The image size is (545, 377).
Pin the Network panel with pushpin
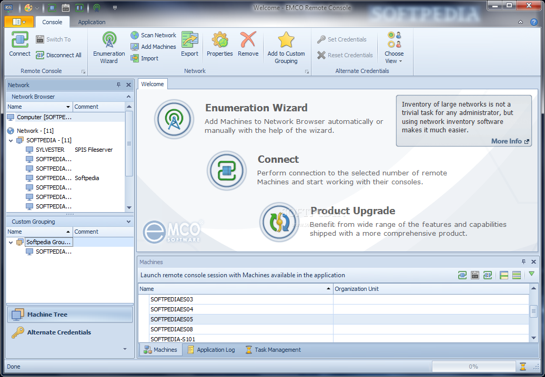tap(118, 85)
